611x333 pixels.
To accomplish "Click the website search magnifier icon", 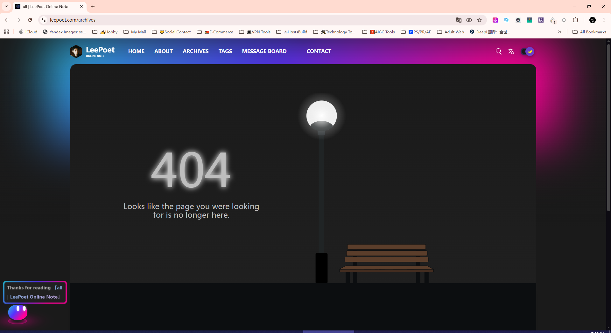I will pos(498,51).
